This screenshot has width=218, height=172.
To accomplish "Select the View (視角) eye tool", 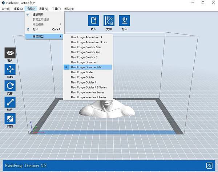I will [x=10, y=53].
